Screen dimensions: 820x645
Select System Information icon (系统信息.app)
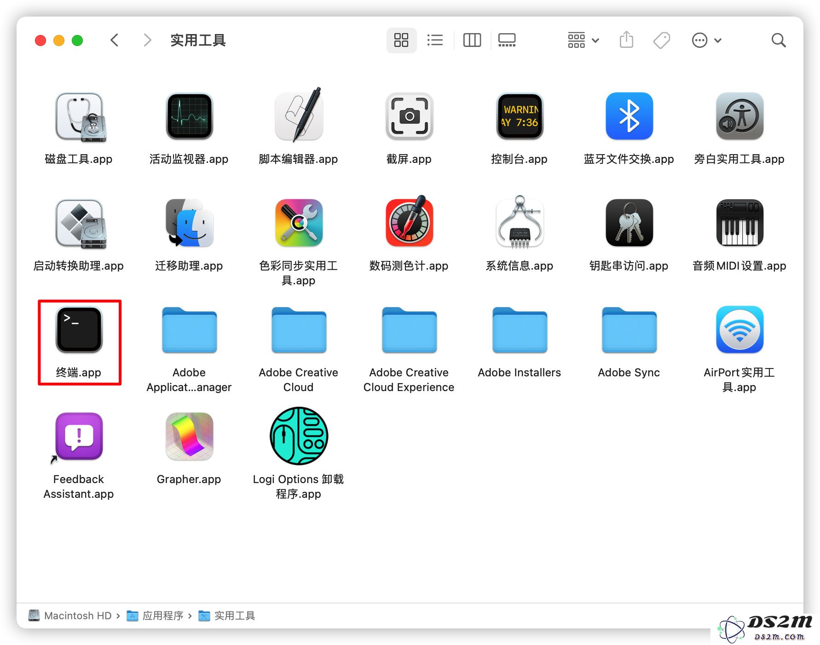pyautogui.click(x=520, y=222)
